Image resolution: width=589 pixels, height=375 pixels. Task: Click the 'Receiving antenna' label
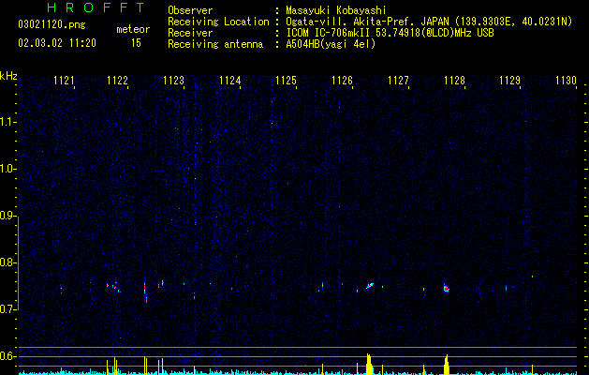tap(215, 44)
